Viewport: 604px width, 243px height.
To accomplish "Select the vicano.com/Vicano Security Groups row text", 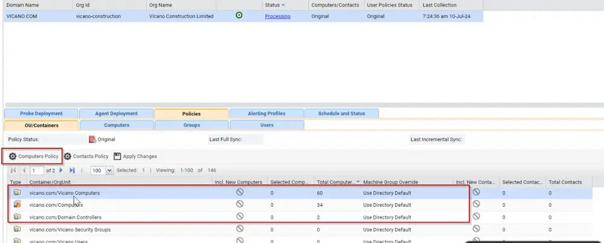I will [70, 230].
